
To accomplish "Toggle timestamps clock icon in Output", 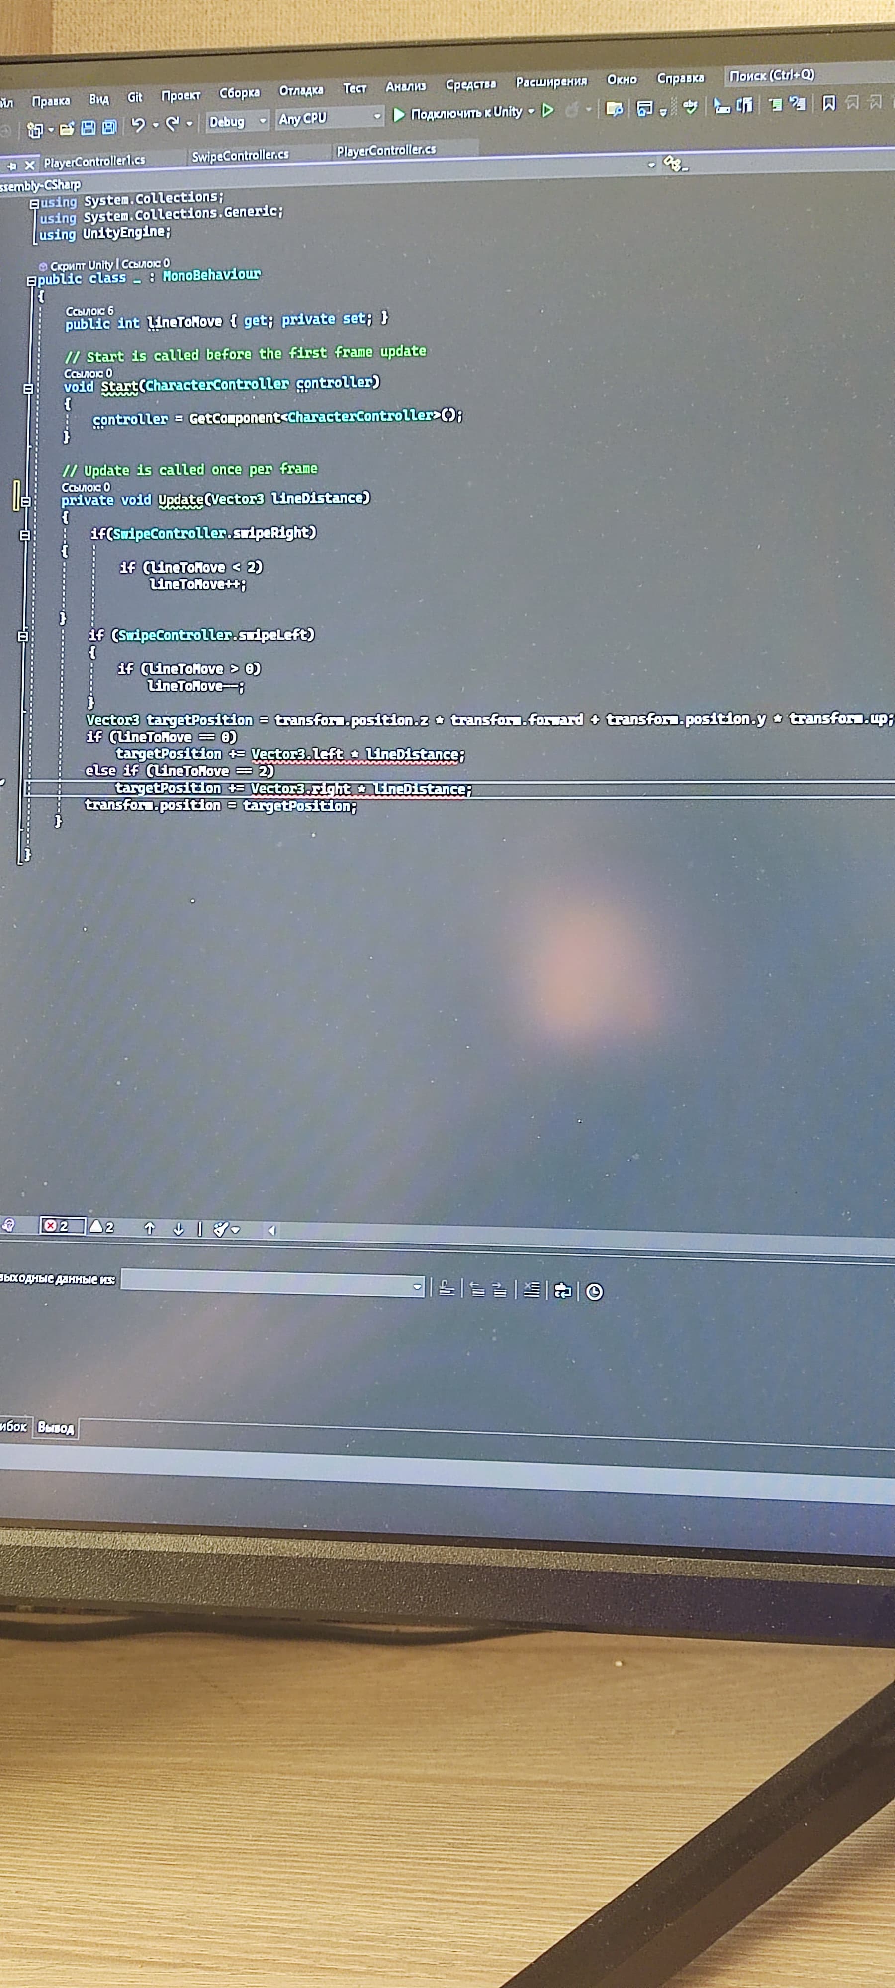I will (594, 1291).
